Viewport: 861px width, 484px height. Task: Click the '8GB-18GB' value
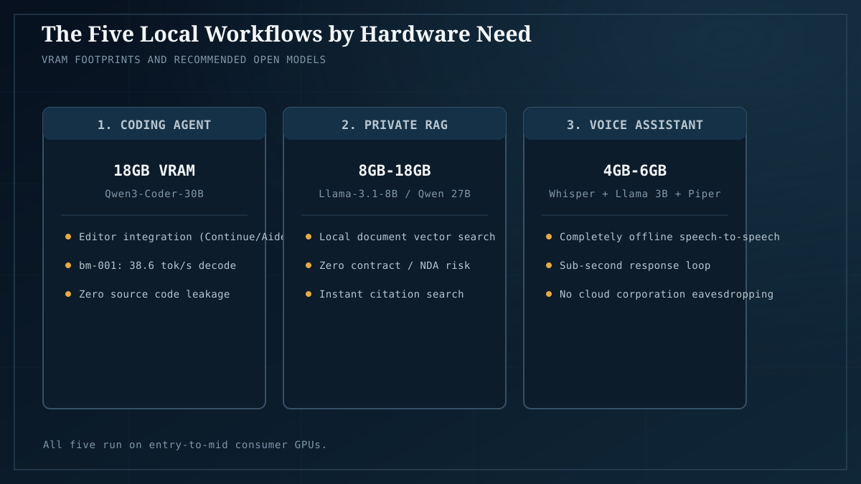coord(395,171)
